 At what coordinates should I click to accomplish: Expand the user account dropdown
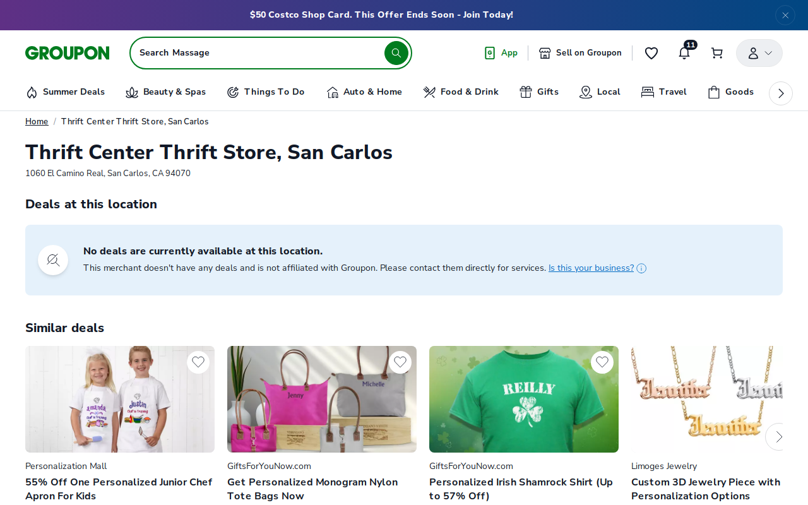coord(759,53)
